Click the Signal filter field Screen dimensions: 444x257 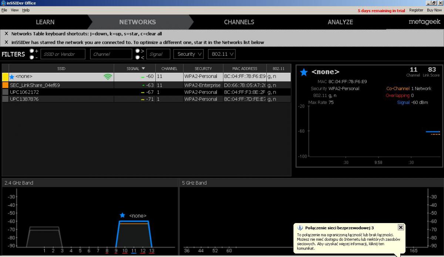tap(158, 54)
